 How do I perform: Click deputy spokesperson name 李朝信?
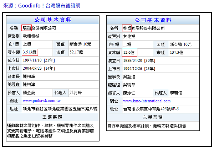(x=176, y=93)
